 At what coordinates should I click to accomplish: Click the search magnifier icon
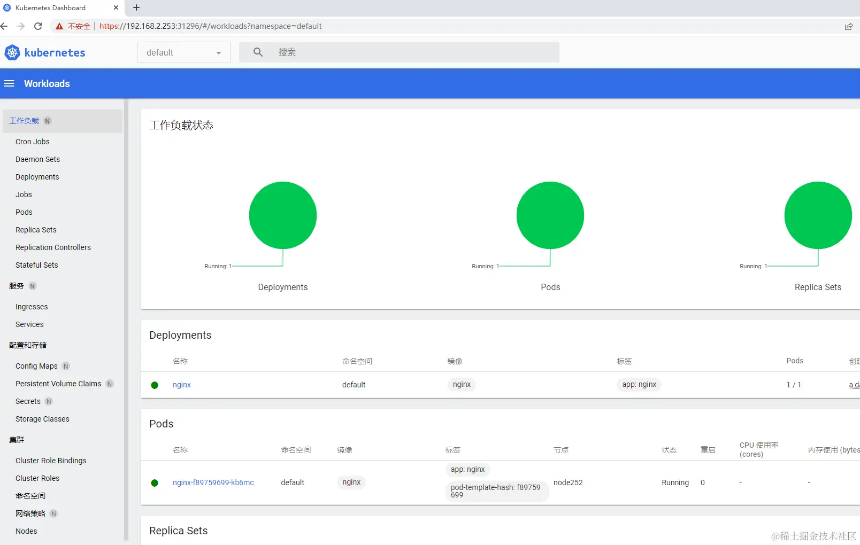coord(258,52)
